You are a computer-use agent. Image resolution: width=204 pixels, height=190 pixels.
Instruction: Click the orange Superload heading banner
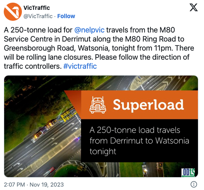140,105
